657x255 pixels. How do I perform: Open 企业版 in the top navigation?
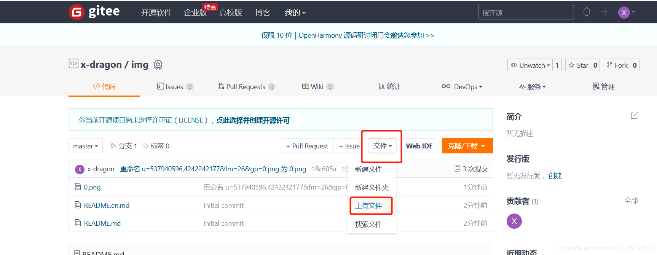[195, 13]
